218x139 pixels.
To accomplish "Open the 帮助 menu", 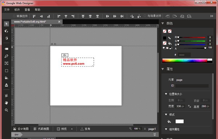I will 37,10.
